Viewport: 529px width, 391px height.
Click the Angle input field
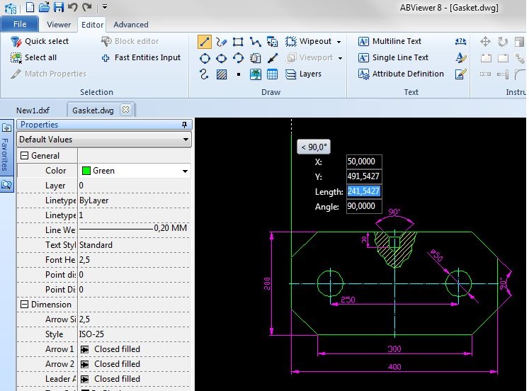pyautogui.click(x=364, y=207)
